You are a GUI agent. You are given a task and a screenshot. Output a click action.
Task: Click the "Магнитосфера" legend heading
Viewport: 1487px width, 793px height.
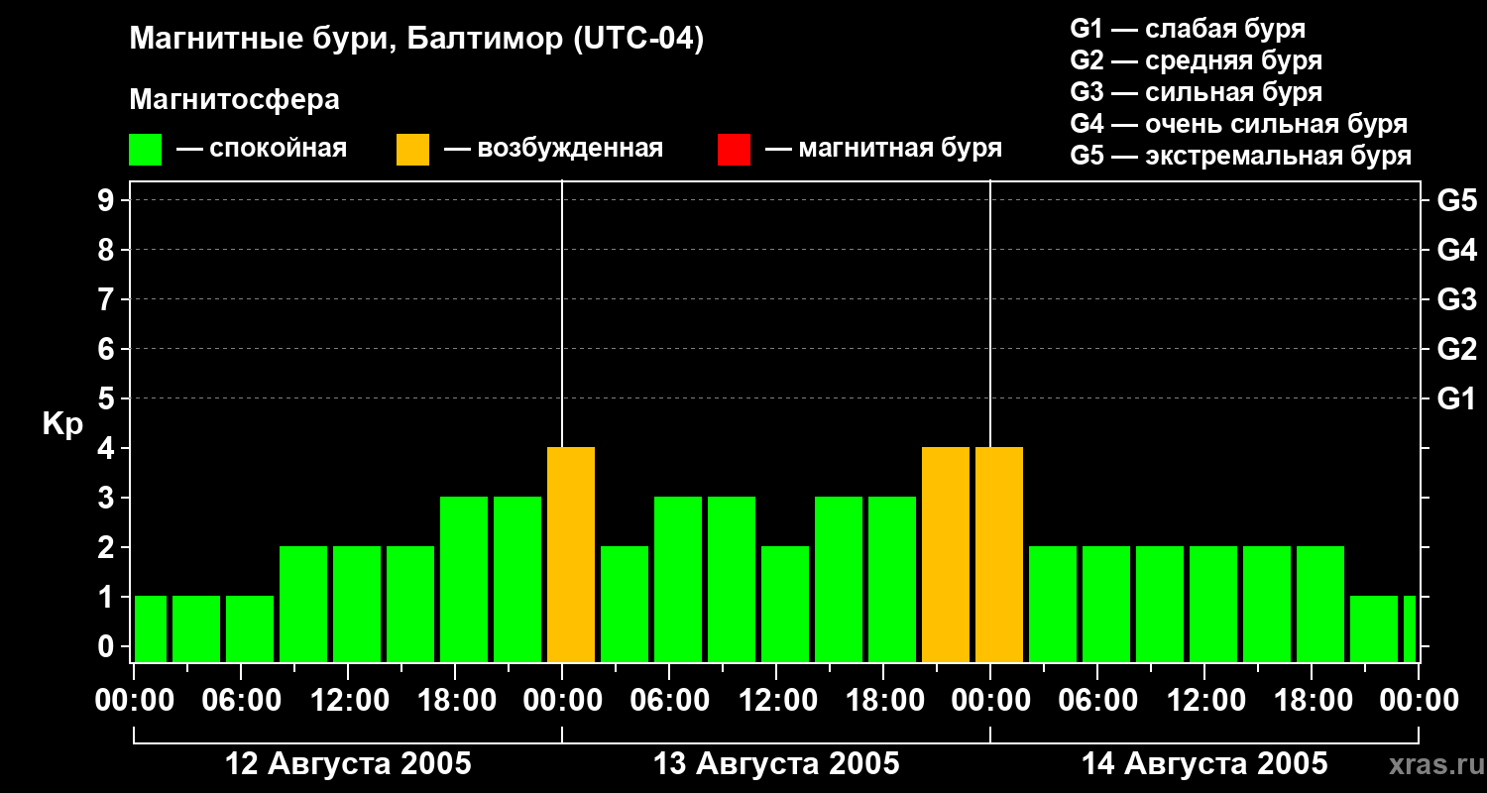[x=234, y=100]
